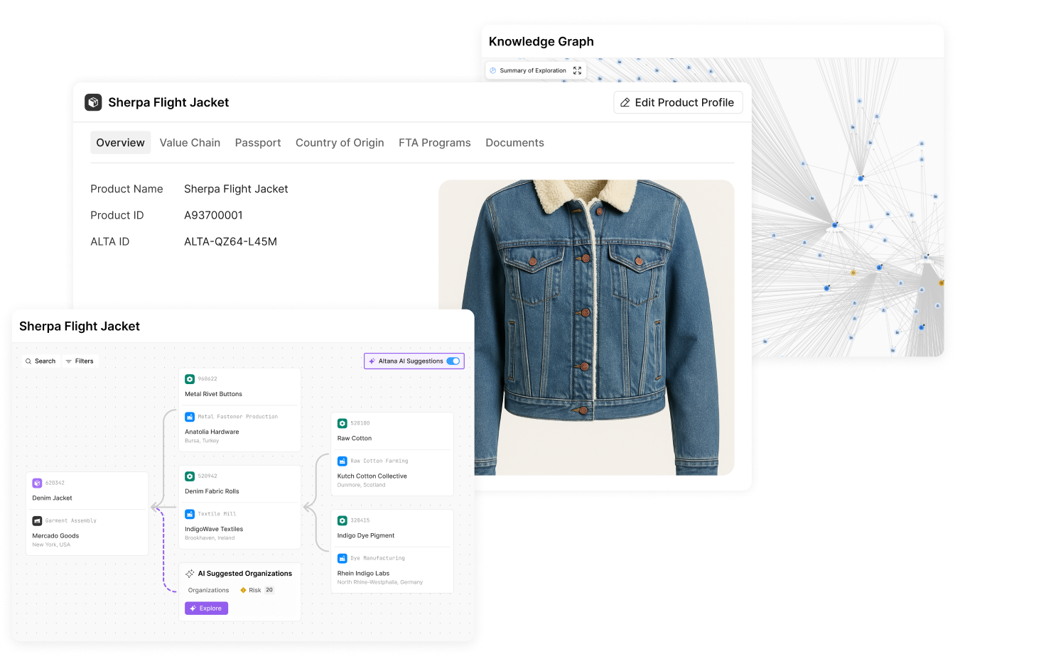Select the Mercado Goods organization

click(x=55, y=536)
